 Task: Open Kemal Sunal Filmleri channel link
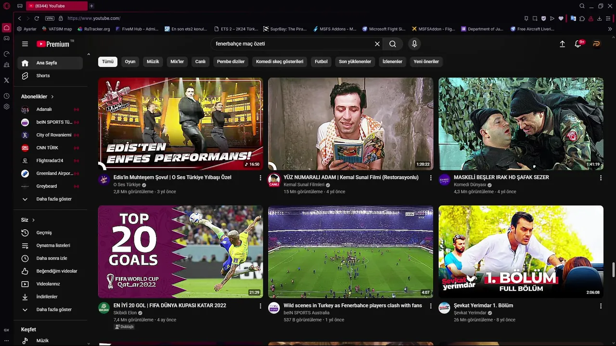(304, 185)
